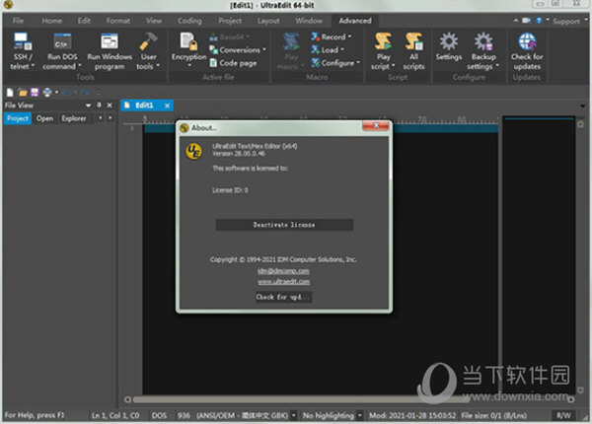Open the No highlighting dropdown

(x=360, y=415)
